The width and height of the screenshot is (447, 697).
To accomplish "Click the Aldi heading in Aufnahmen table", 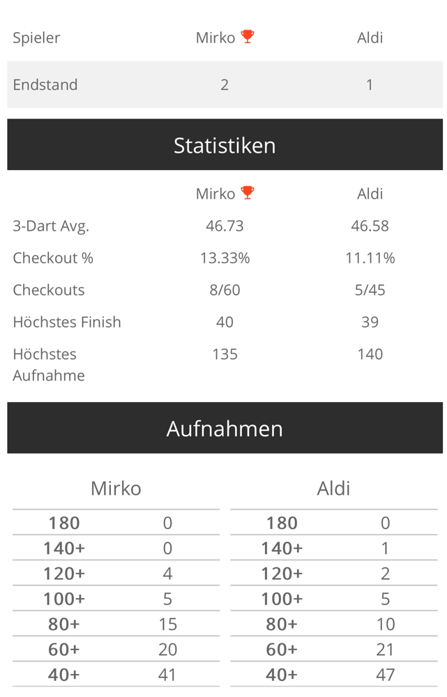I will point(333,489).
